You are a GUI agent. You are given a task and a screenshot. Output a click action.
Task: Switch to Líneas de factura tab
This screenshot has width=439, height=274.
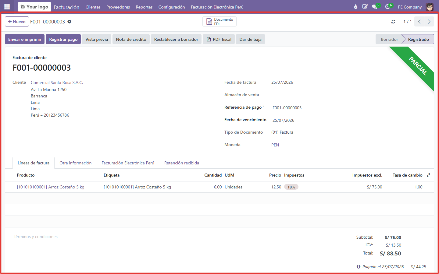[x=34, y=163]
